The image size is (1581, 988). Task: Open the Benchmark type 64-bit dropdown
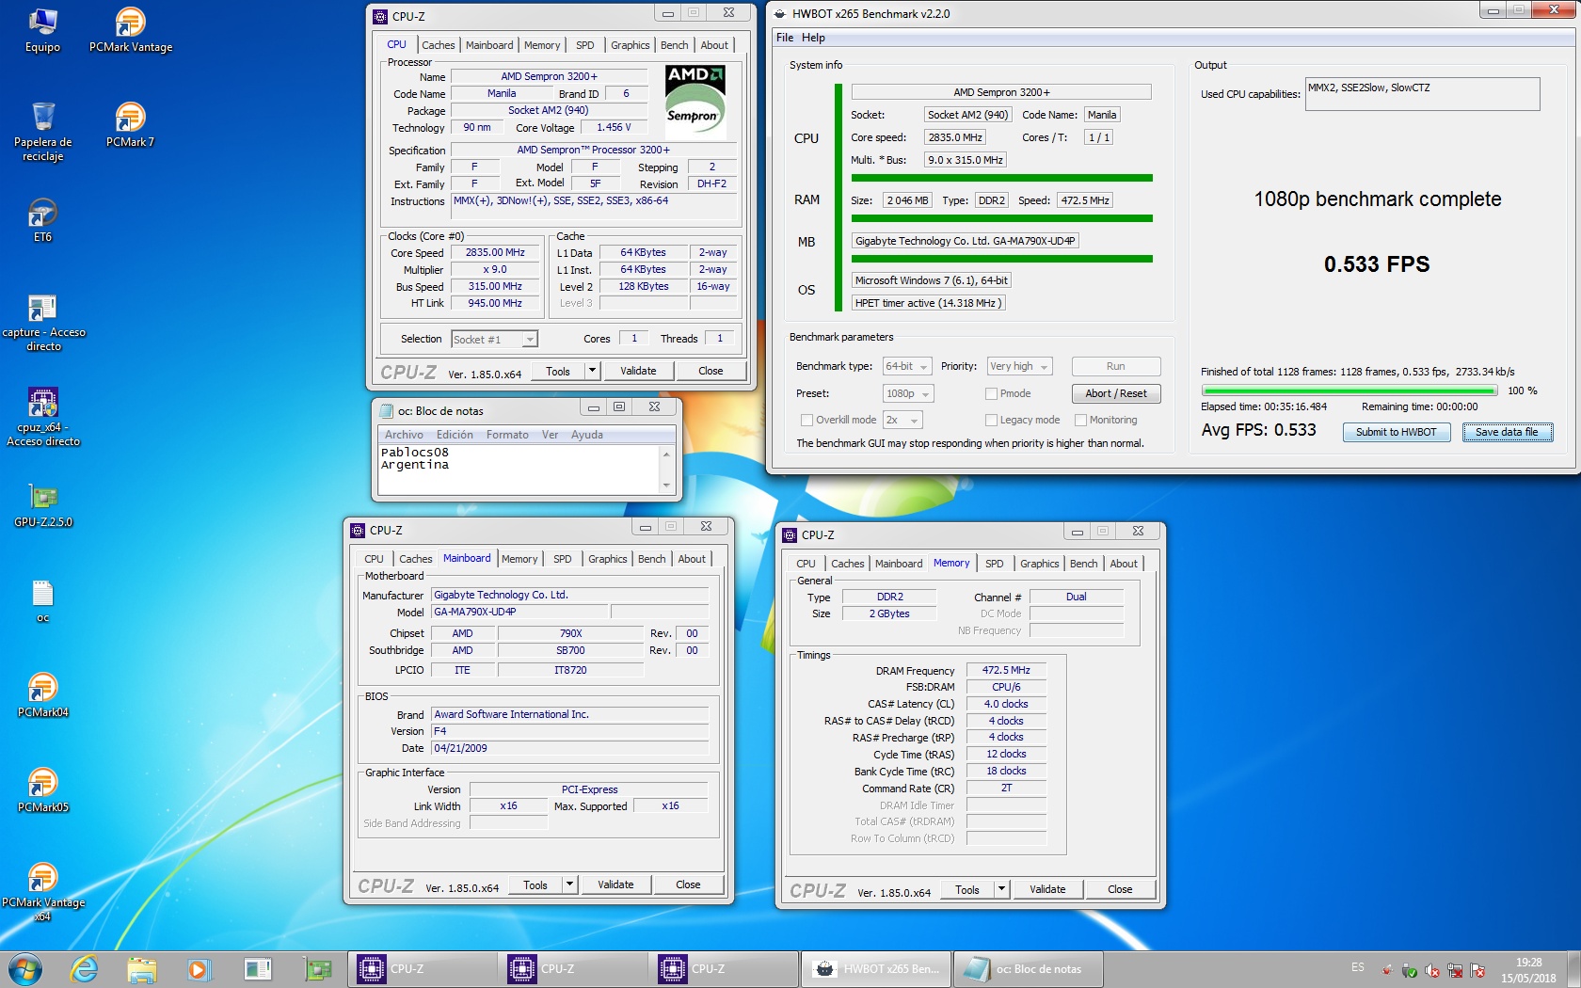click(x=907, y=366)
